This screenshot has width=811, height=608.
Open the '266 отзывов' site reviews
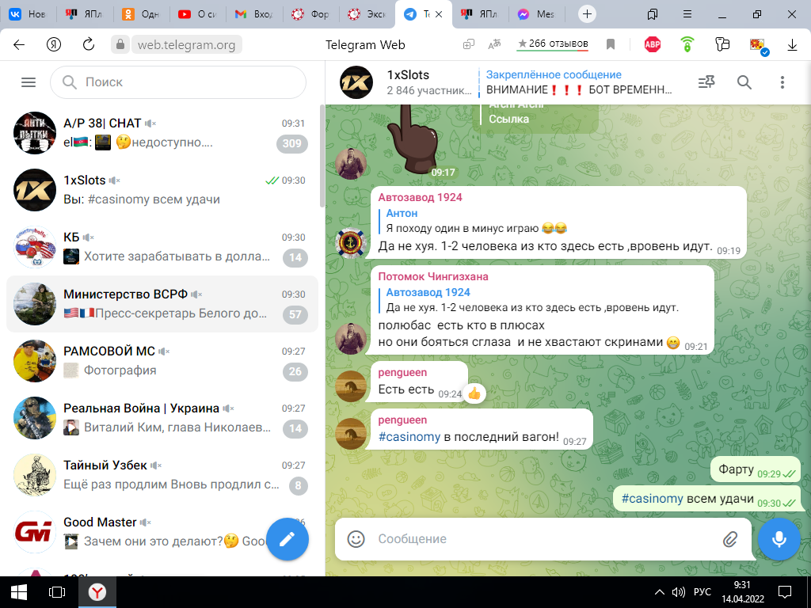(552, 44)
